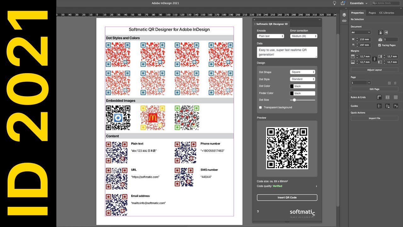Click the document title text heading
403x227 pixels.
pyautogui.click(x=169, y=30)
